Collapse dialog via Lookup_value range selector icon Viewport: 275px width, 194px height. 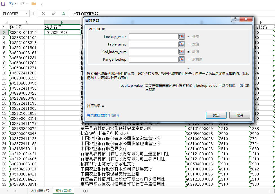coord(182,36)
